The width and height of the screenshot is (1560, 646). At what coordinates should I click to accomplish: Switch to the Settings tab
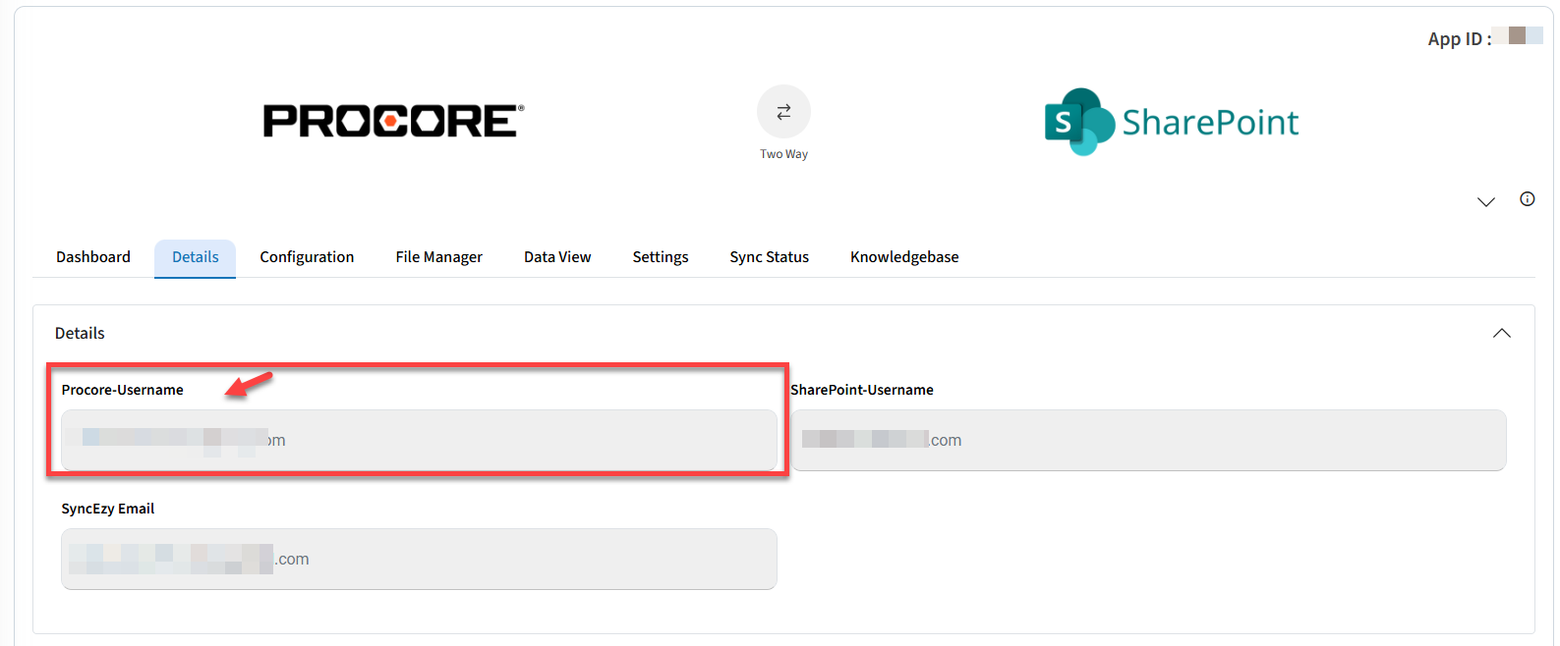[660, 257]
